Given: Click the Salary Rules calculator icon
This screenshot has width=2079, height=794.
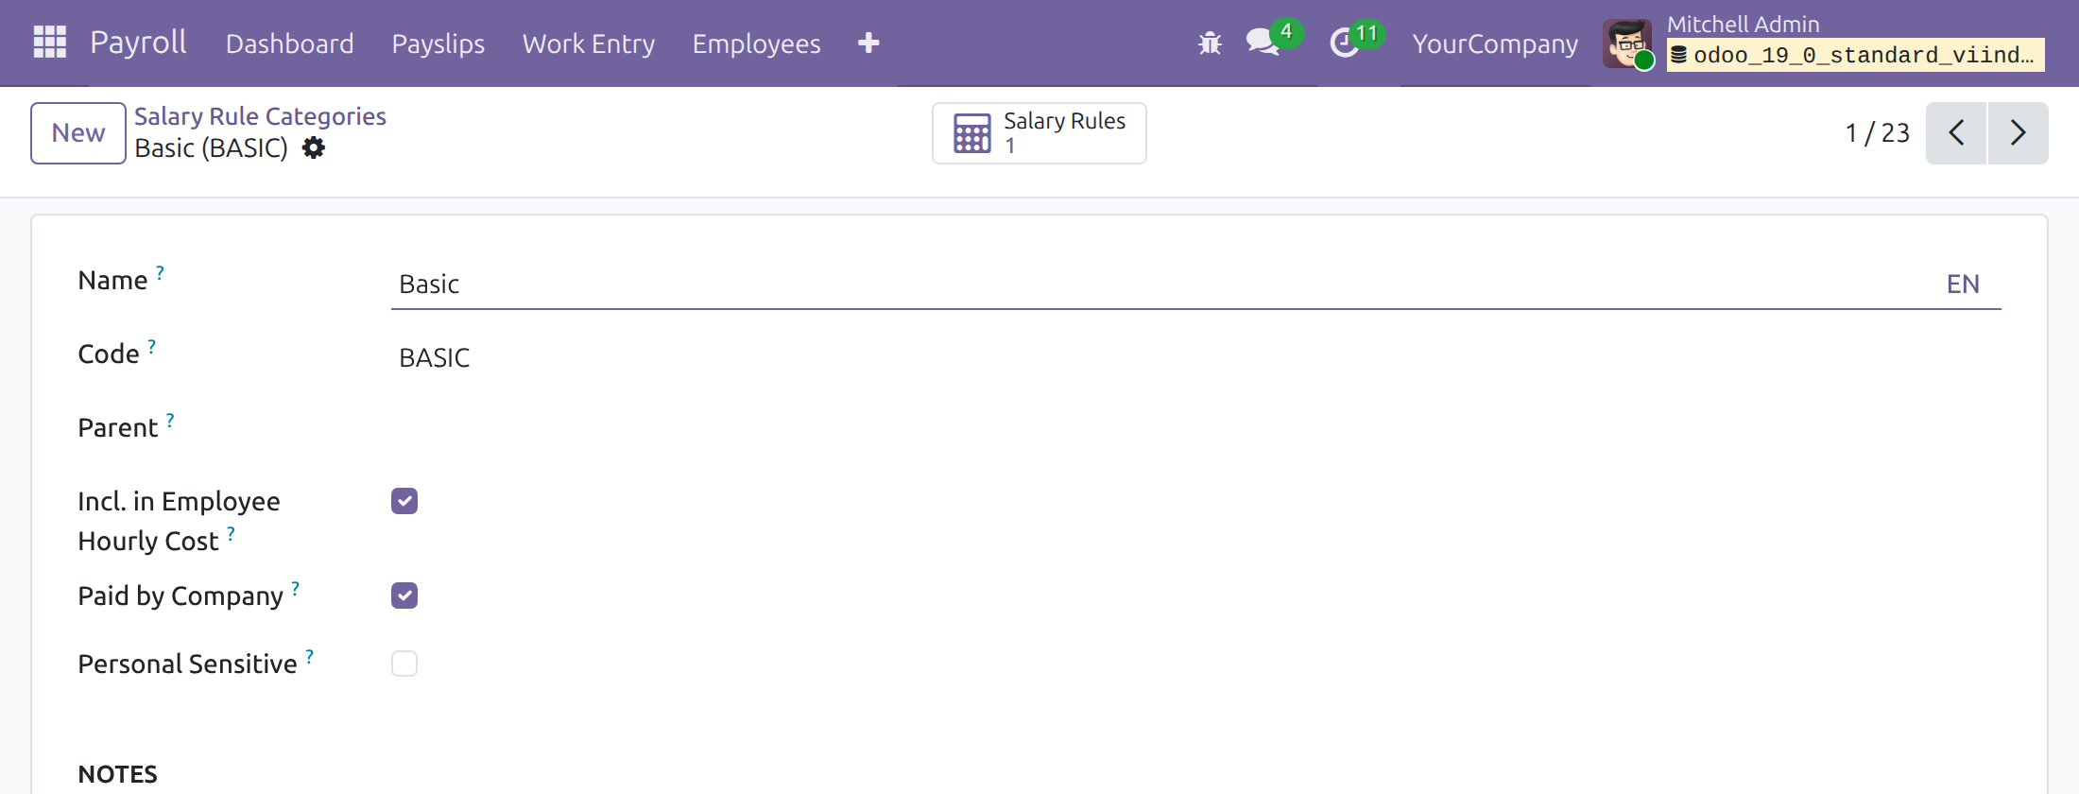Looking at the screenshot, I should 972,133.
